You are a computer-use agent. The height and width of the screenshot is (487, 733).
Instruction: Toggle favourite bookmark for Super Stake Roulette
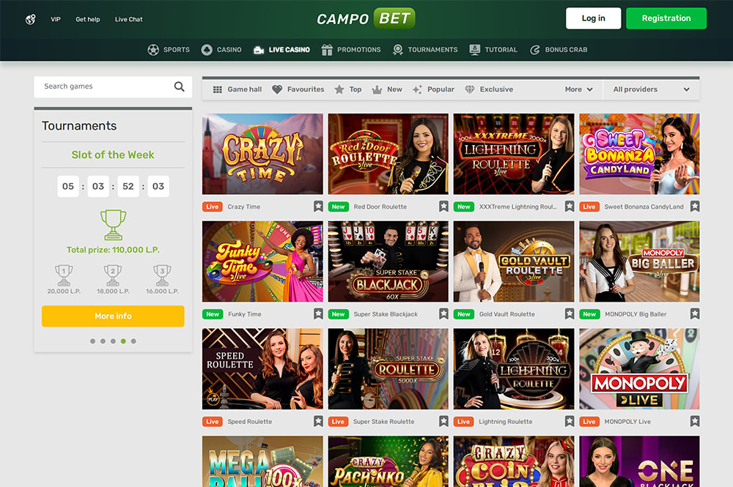(x=443, y=421)
